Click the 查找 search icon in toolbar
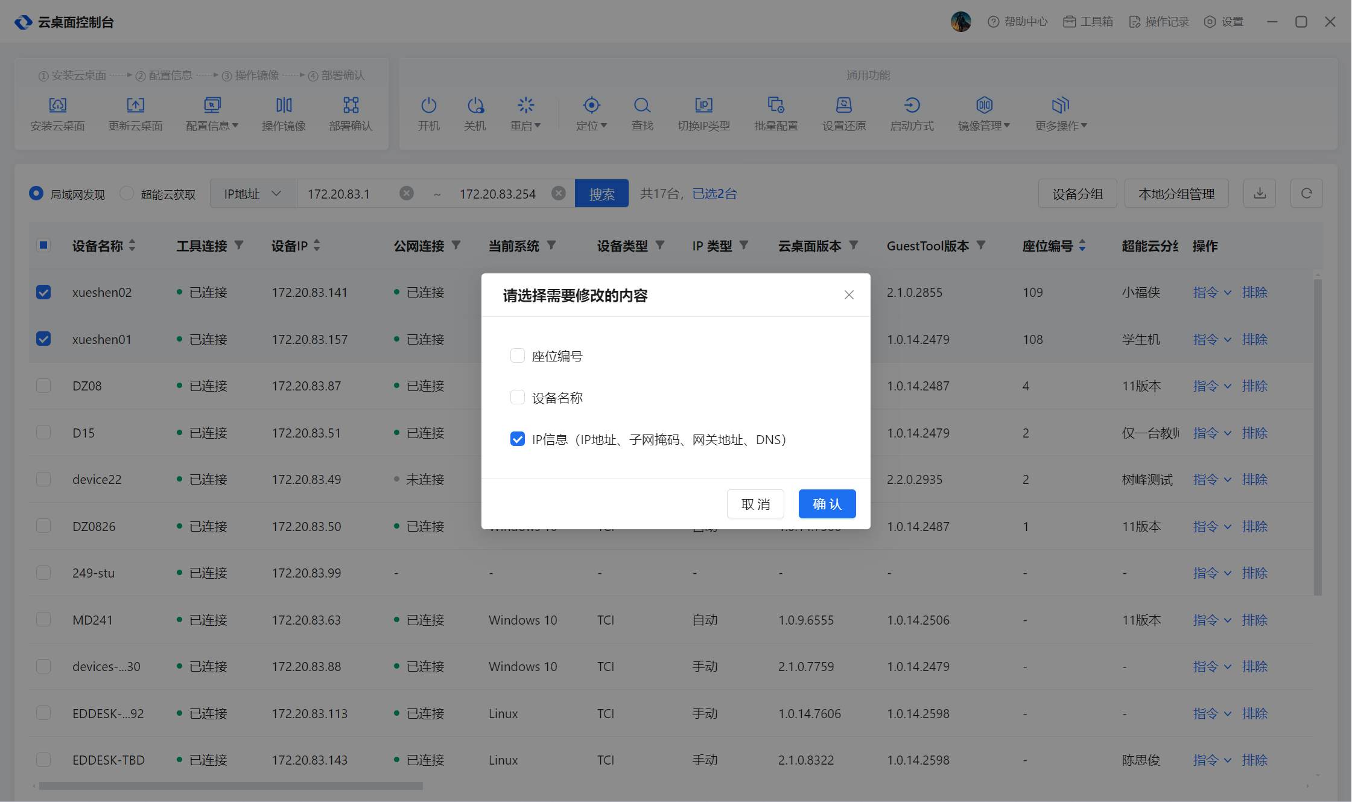The image size is (1352, 802). click(x=642, y=106)
